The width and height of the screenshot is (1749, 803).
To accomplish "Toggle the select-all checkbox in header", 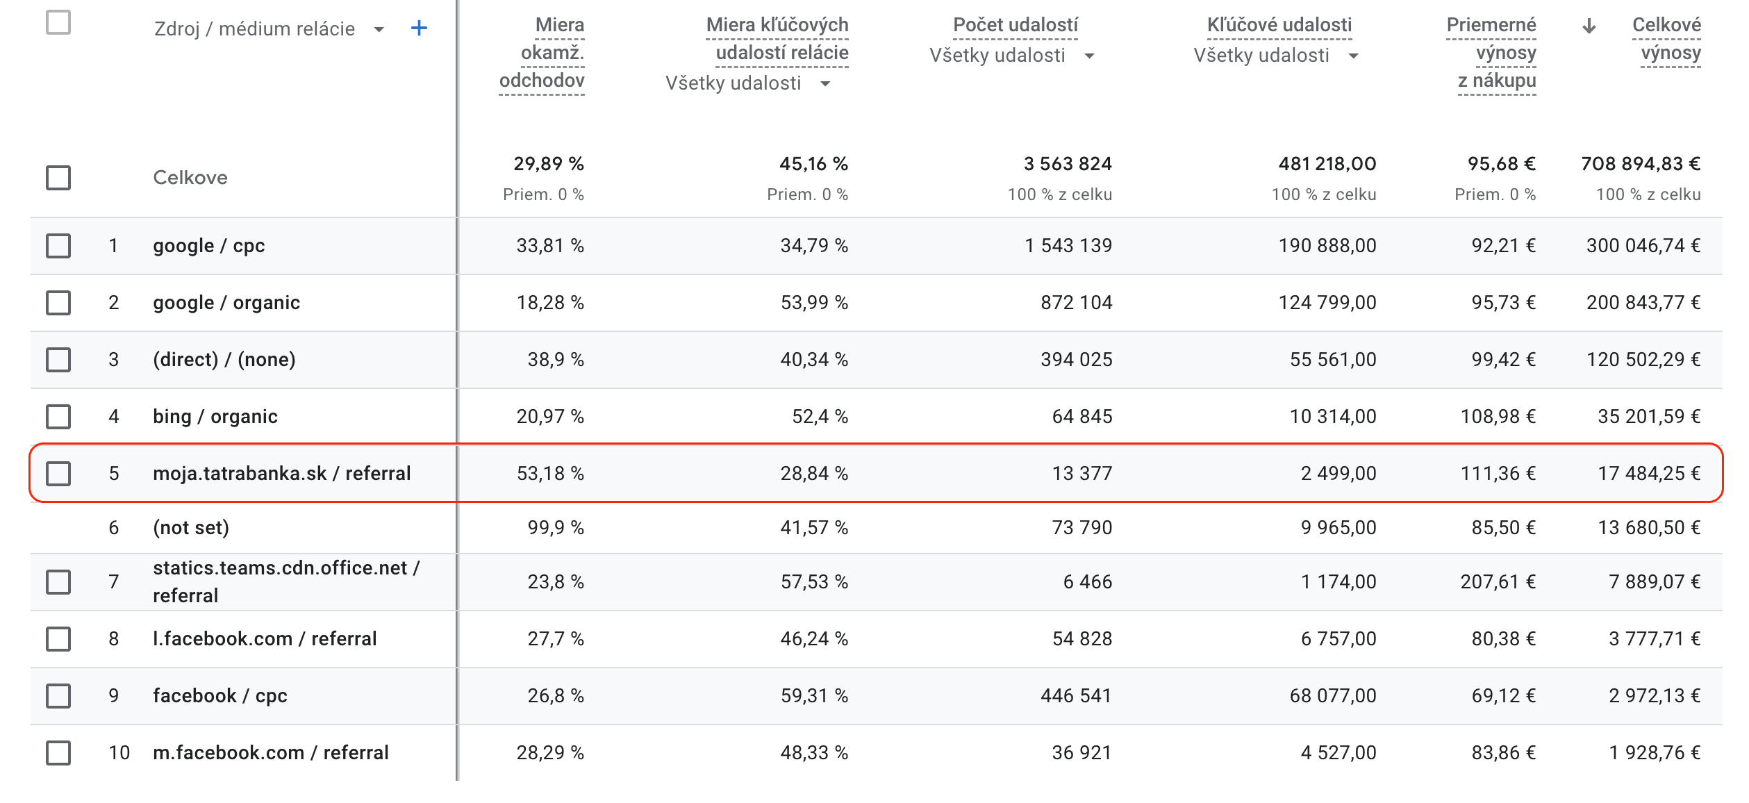I will [58, 22].
